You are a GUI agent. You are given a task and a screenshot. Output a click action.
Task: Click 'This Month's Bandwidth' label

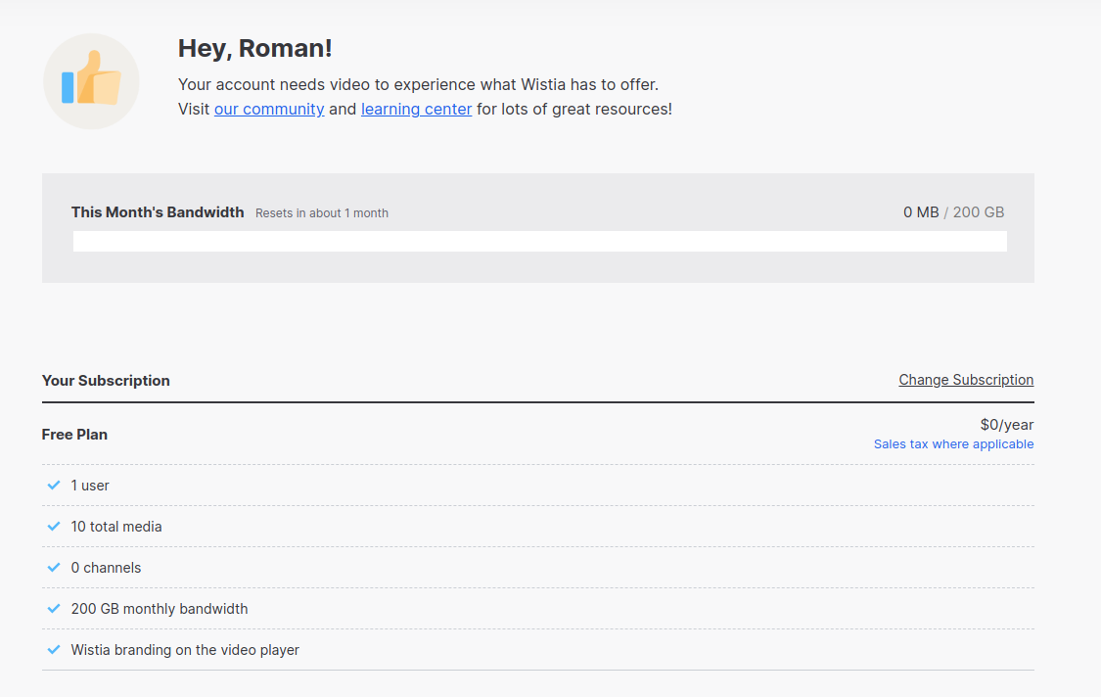tap(158, 212)
